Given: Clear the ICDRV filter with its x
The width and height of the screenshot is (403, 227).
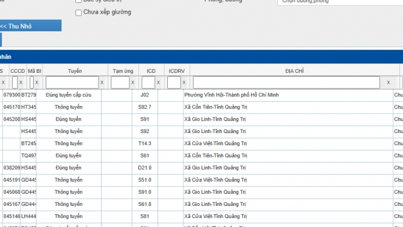Looking at the screenshot, I should pyautogui.click(x=184, y=82).
